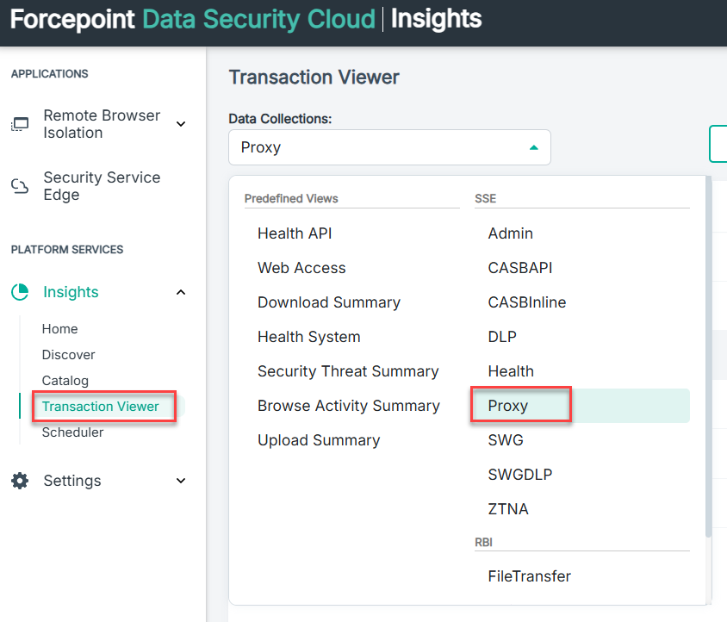Expand the Remote Browser Isolation chevron
This screenshot has width=727, height=622.
tap(181, 124)
